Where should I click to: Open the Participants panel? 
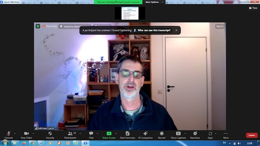[x=70, y=135]
